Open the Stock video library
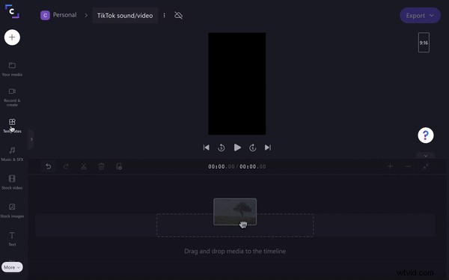 12,182
